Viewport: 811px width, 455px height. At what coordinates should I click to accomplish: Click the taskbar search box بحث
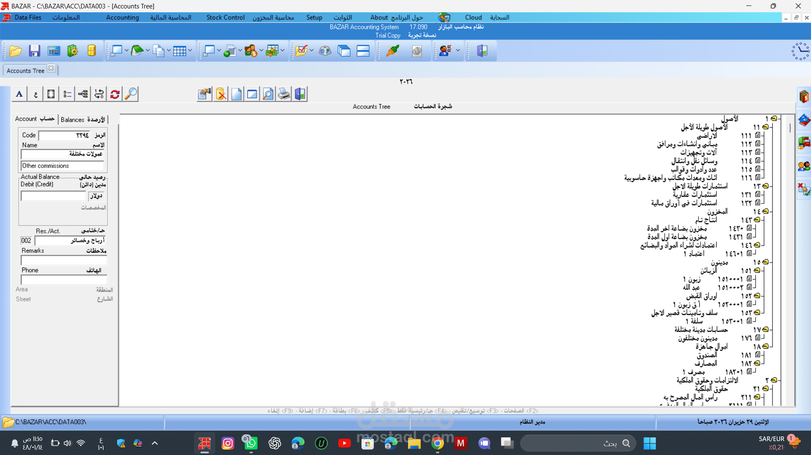click(578, 443)
